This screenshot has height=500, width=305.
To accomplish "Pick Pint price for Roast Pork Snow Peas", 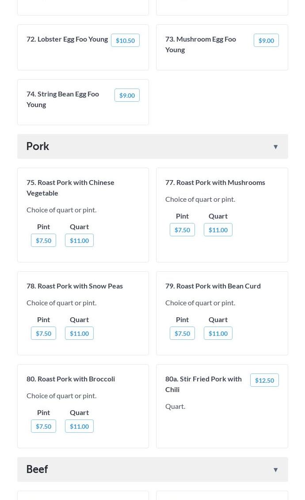I will click(43, 333).
